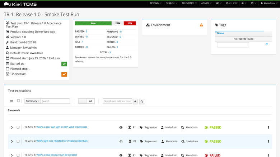280x157 pixels.
Task: Open the ADMIN menu
Action: click(206, 3)
